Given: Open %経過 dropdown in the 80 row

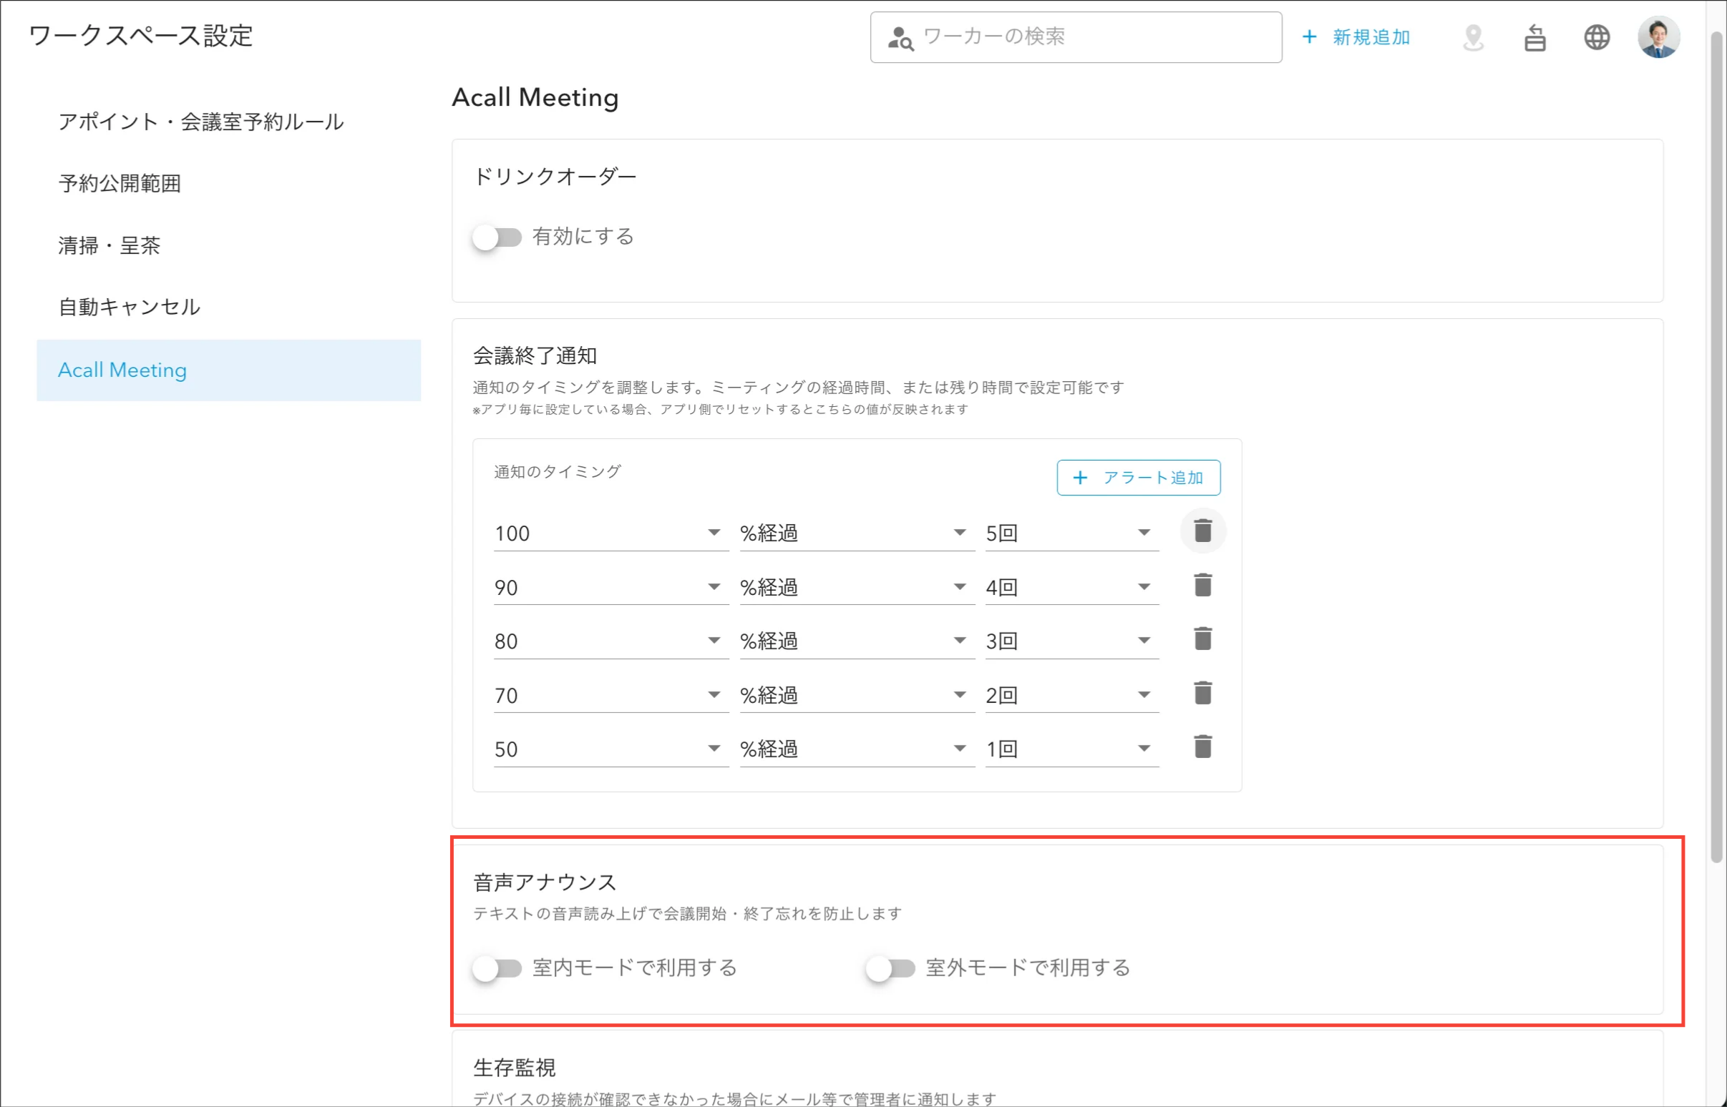Looking at the screenshot, I should pyautogui.click(x=857, y=641).
